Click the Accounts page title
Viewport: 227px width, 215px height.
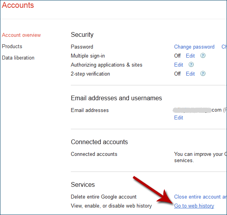tap(18, 5)
